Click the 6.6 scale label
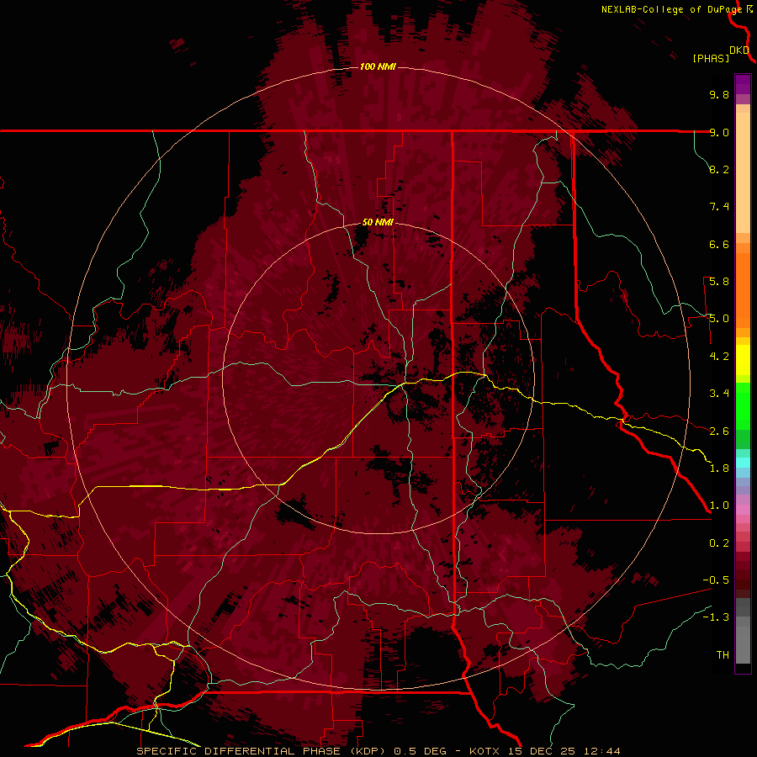 tap(719, 244)
